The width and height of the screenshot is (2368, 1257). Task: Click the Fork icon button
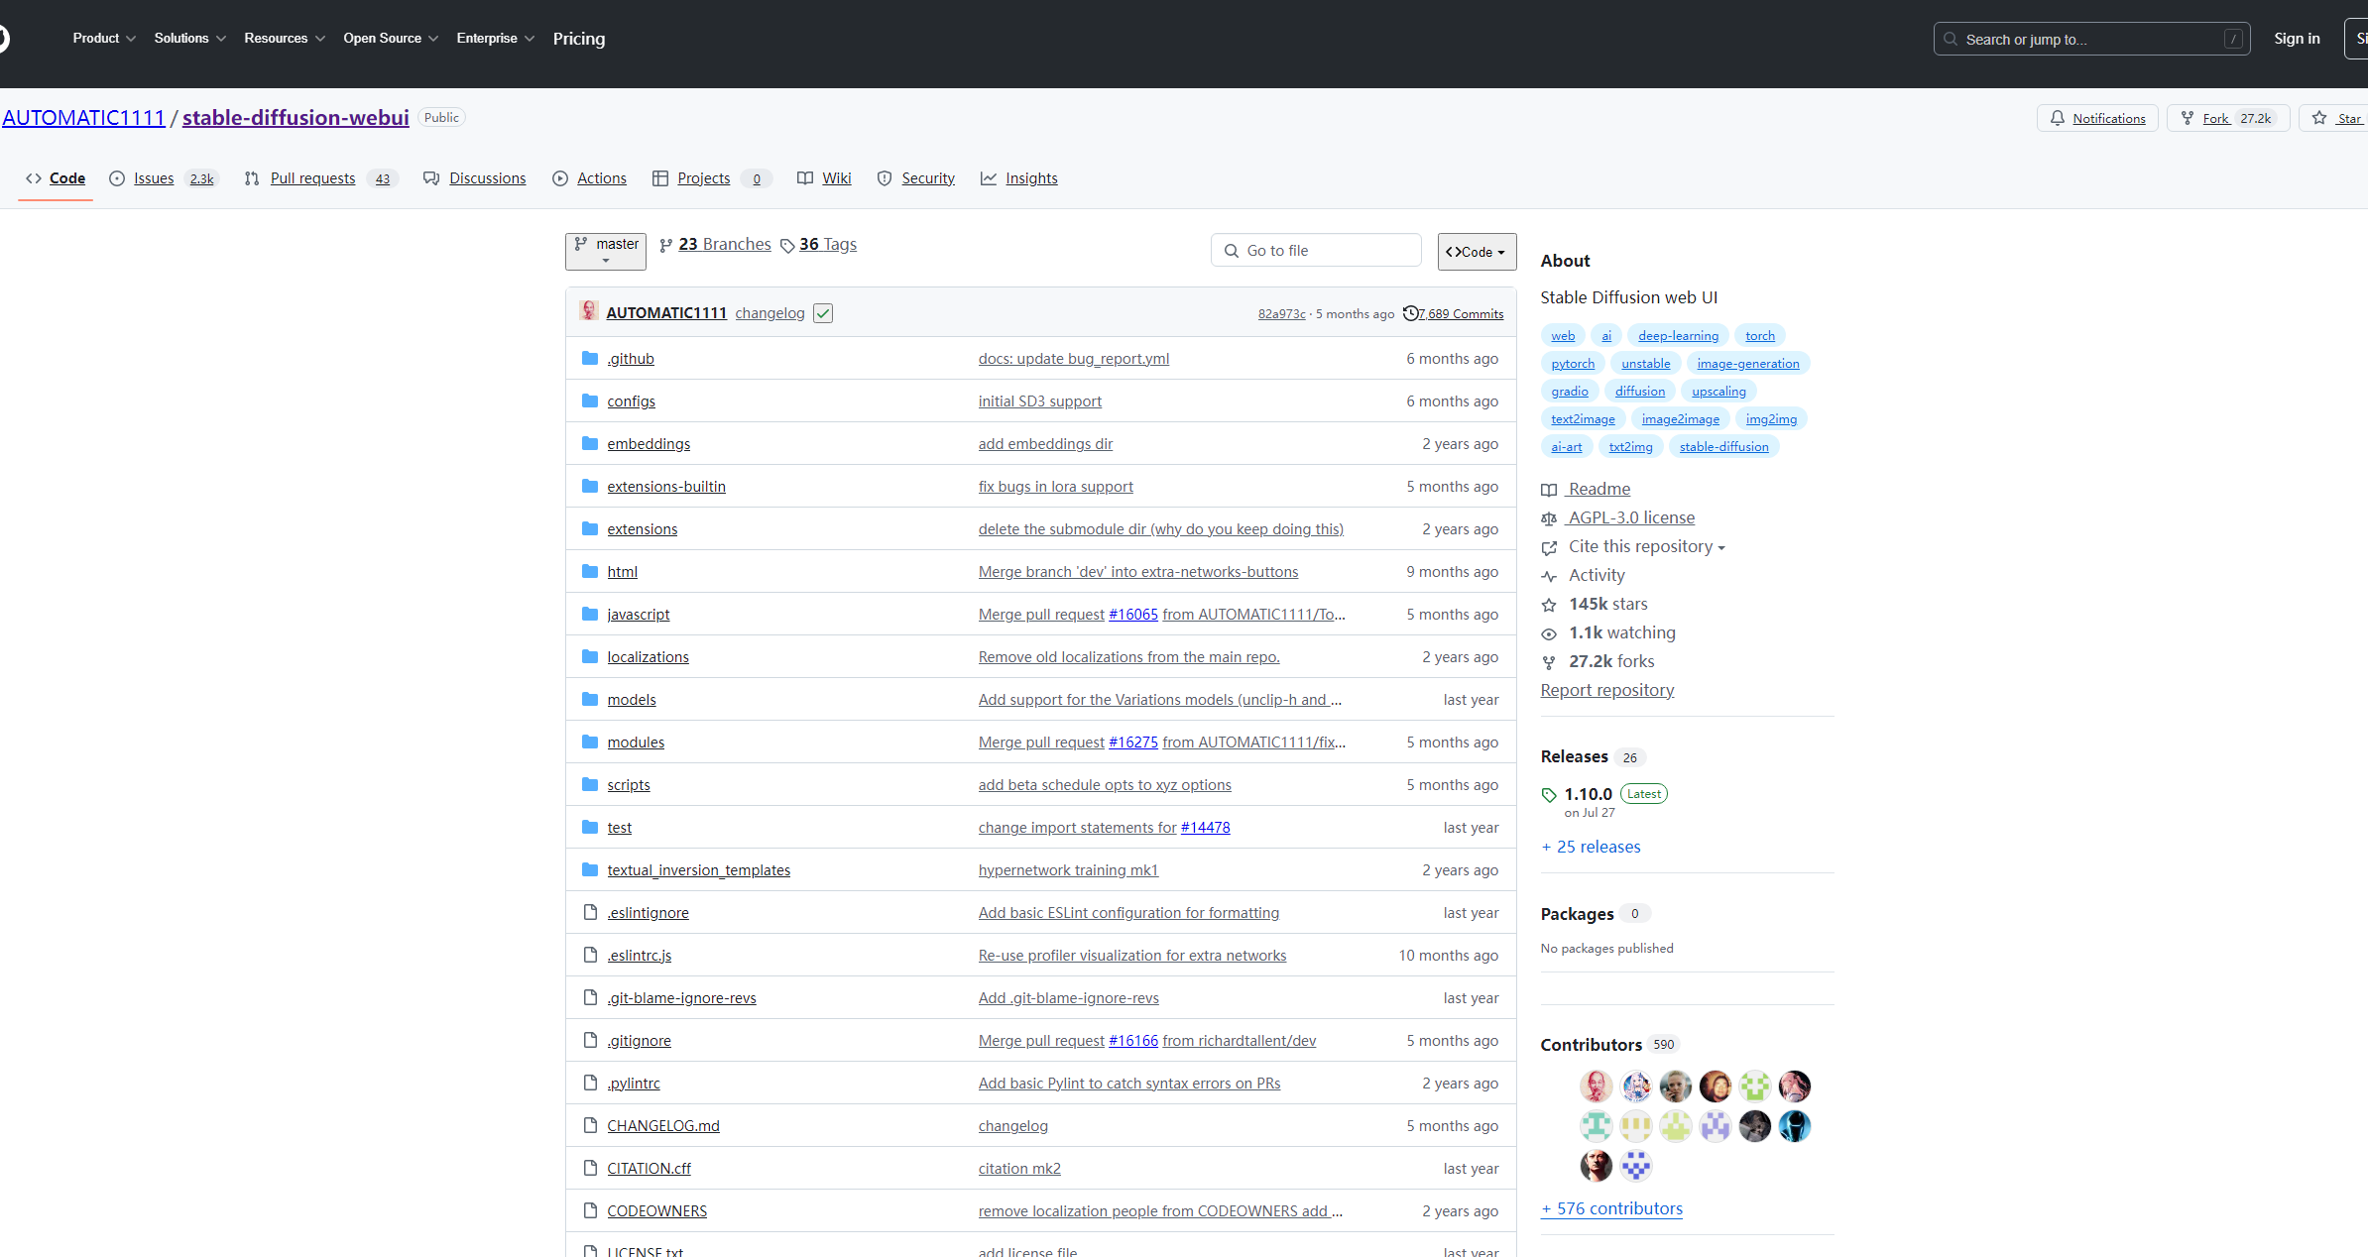[x=2188, y=118]
